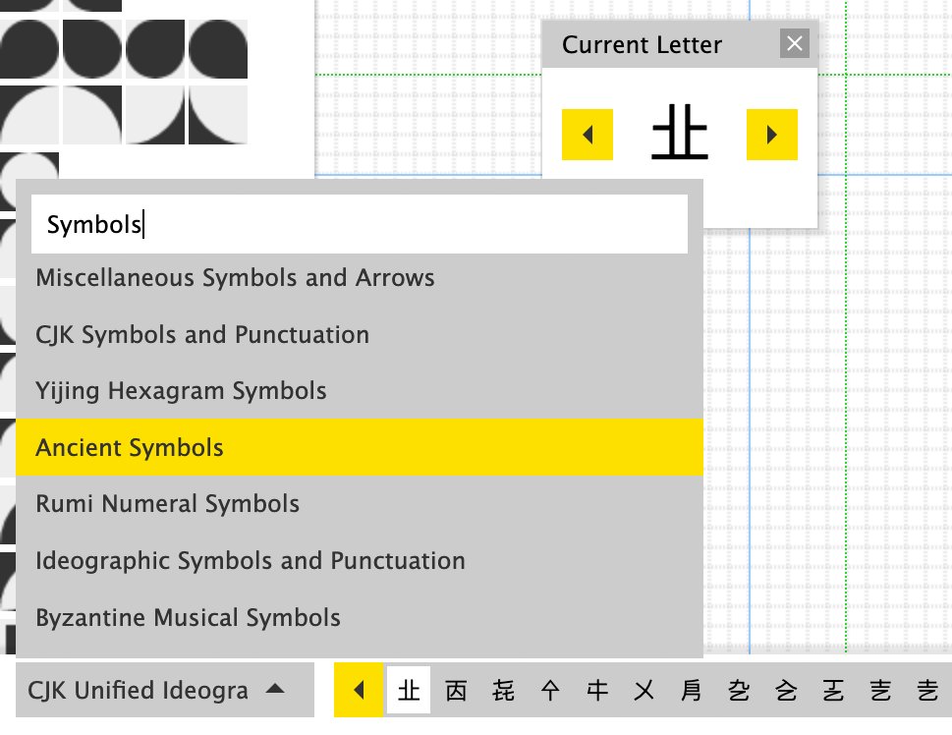Click the Symbols search input field
The width and height of the screenshot is (952, 735).
pos(360,224)
